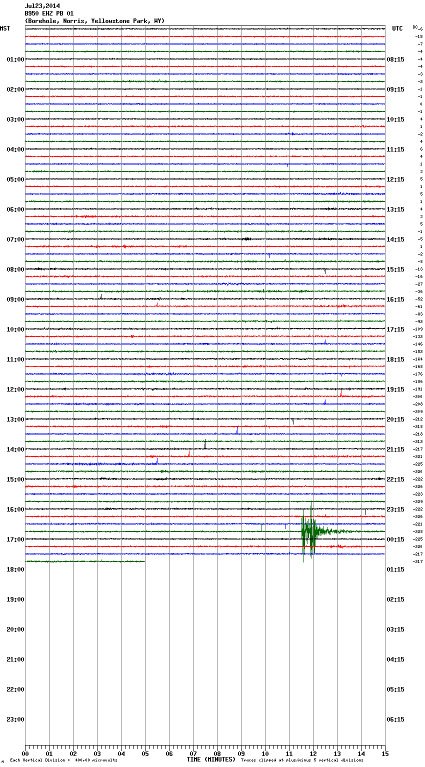Screen dimensions: 425x767
Task: Select the 08:00 MST hour label
Action: pyautogui.click(x=15, y=269)
